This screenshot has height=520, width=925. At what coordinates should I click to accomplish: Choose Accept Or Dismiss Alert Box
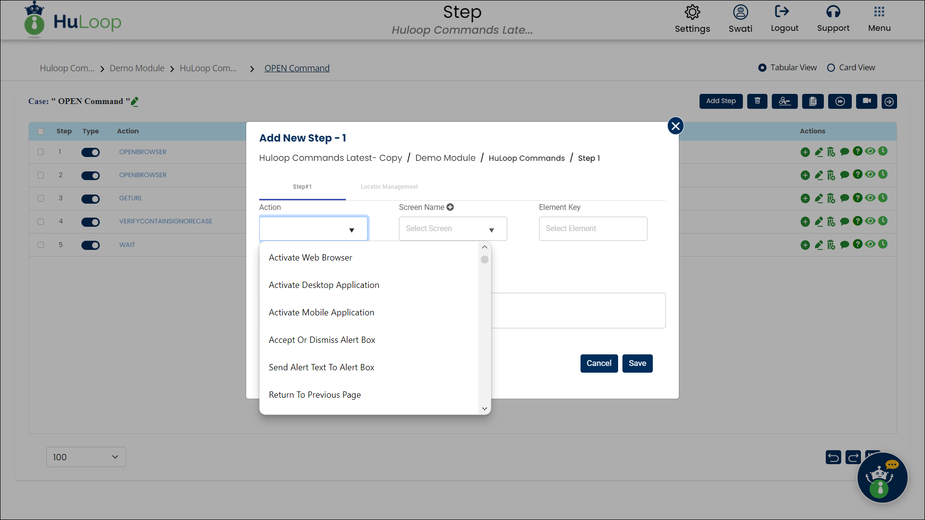[x=369, y=340]
